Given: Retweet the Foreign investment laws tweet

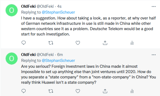Looking at the screenshot, I should tap(51, 91).
